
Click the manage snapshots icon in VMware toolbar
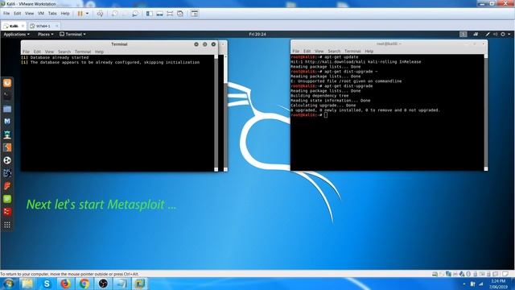(135, 14)
